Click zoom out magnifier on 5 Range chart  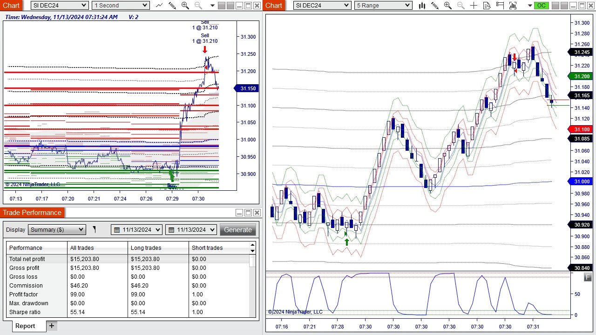(x=461, y=6)
